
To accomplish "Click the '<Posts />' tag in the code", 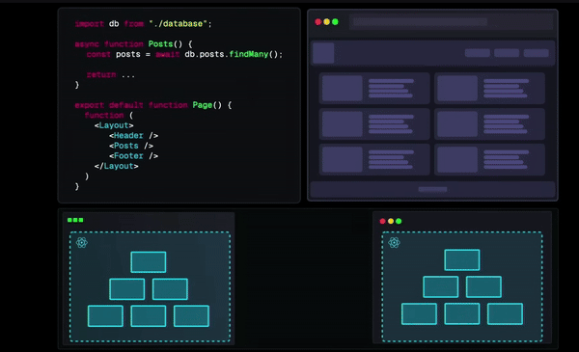I will [x=131, y=146].
